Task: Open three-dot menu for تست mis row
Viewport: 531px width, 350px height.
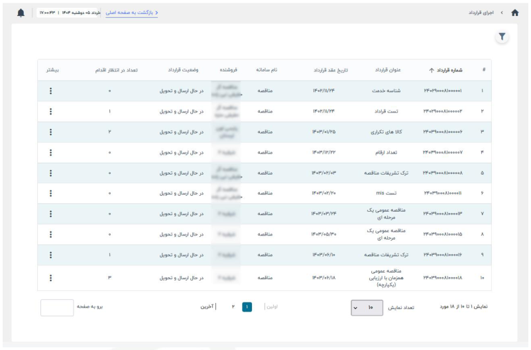Action: tap(51, 193)
